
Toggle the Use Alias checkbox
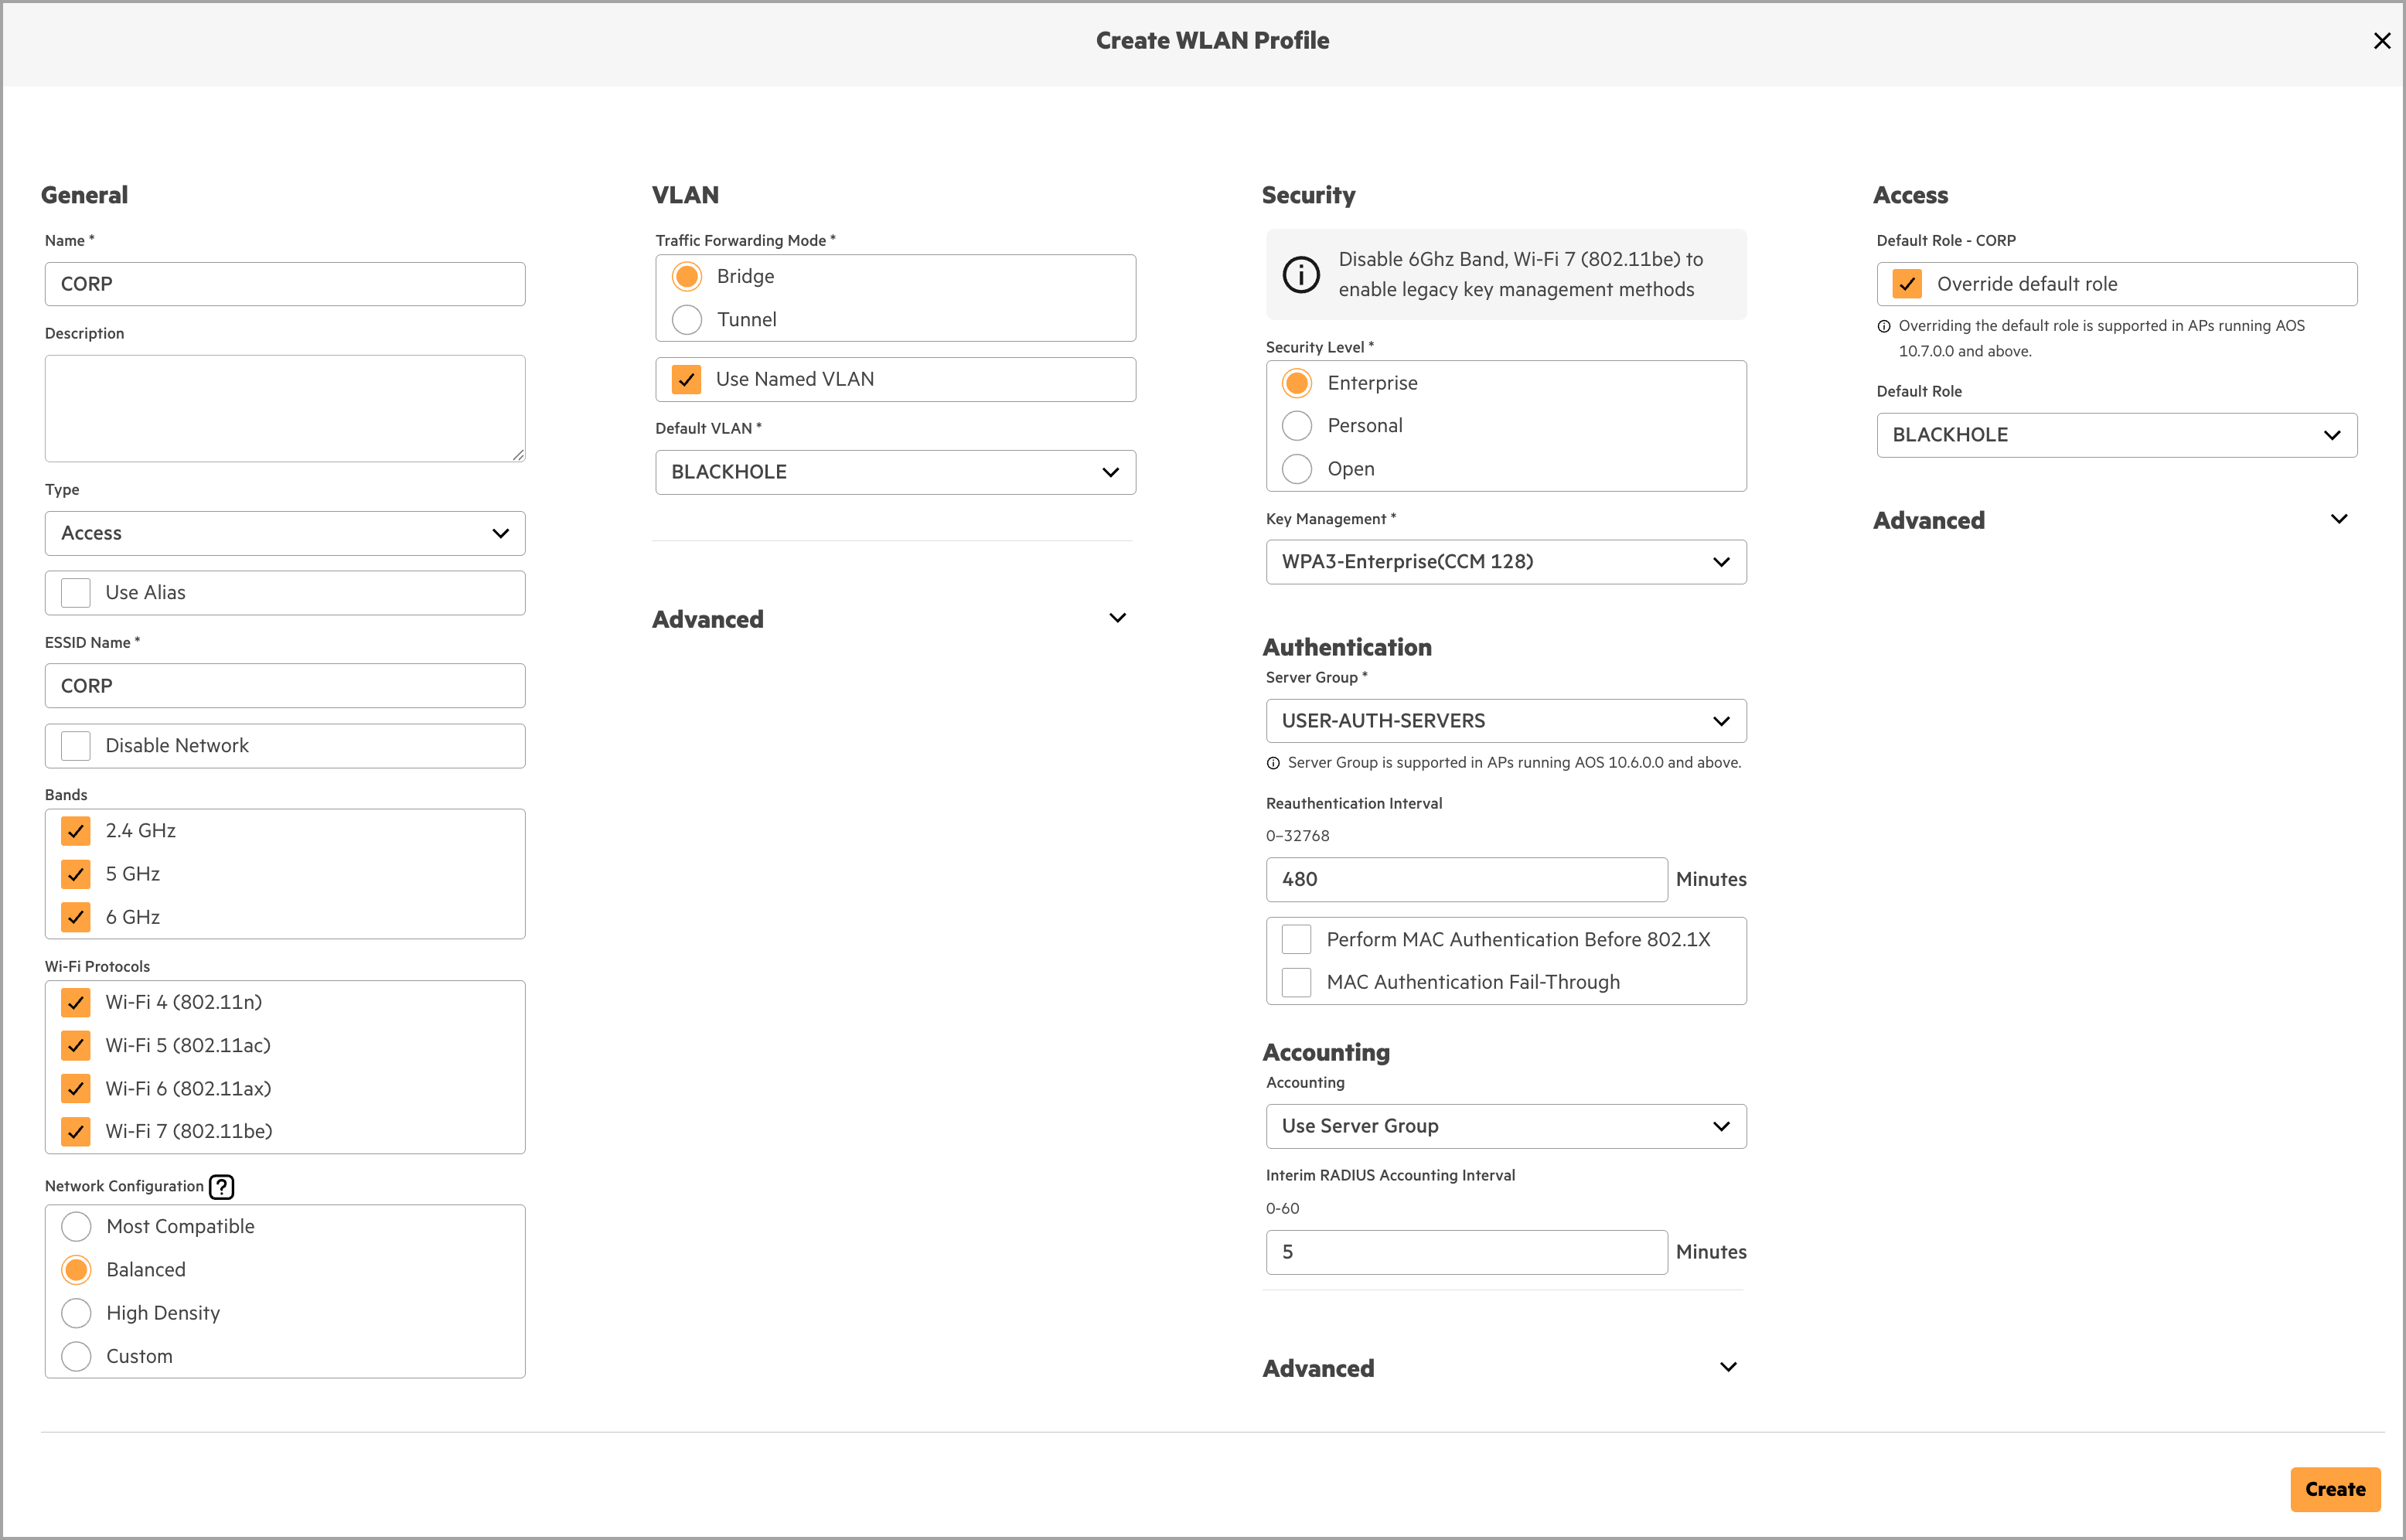click(x=76, y=593)
